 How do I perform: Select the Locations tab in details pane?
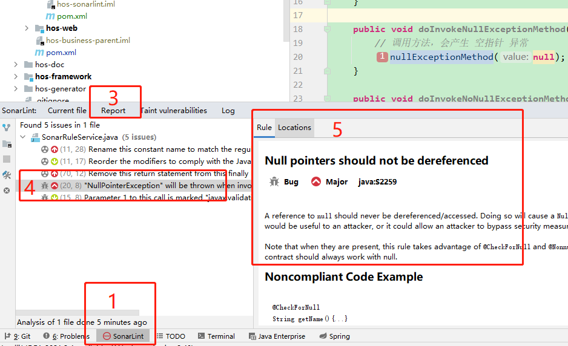click(294, 128)
